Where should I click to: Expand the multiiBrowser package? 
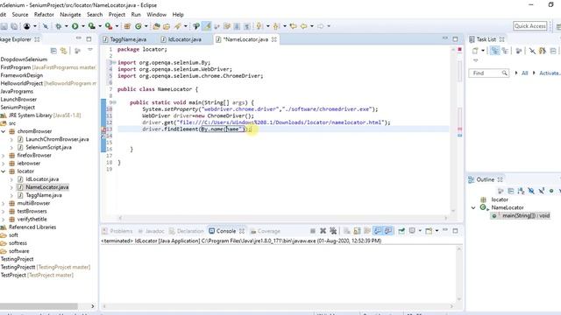(4, 203)
